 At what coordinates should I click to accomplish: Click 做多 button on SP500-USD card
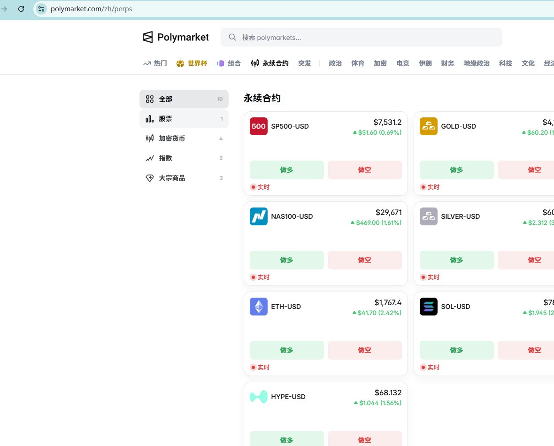pyautogui.click(x=286, y=169)
